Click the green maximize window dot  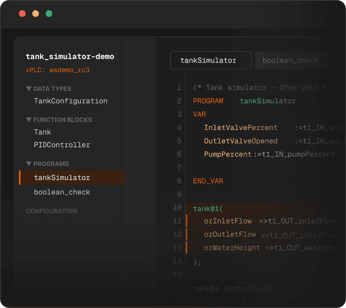tap(49, 14)
